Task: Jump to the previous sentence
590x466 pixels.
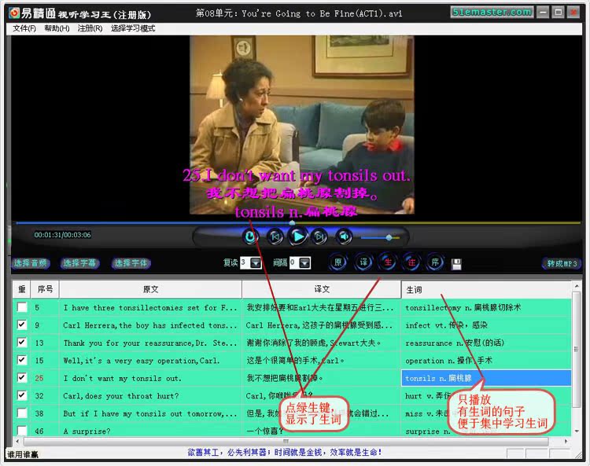Action: click(x=275, y=237)
